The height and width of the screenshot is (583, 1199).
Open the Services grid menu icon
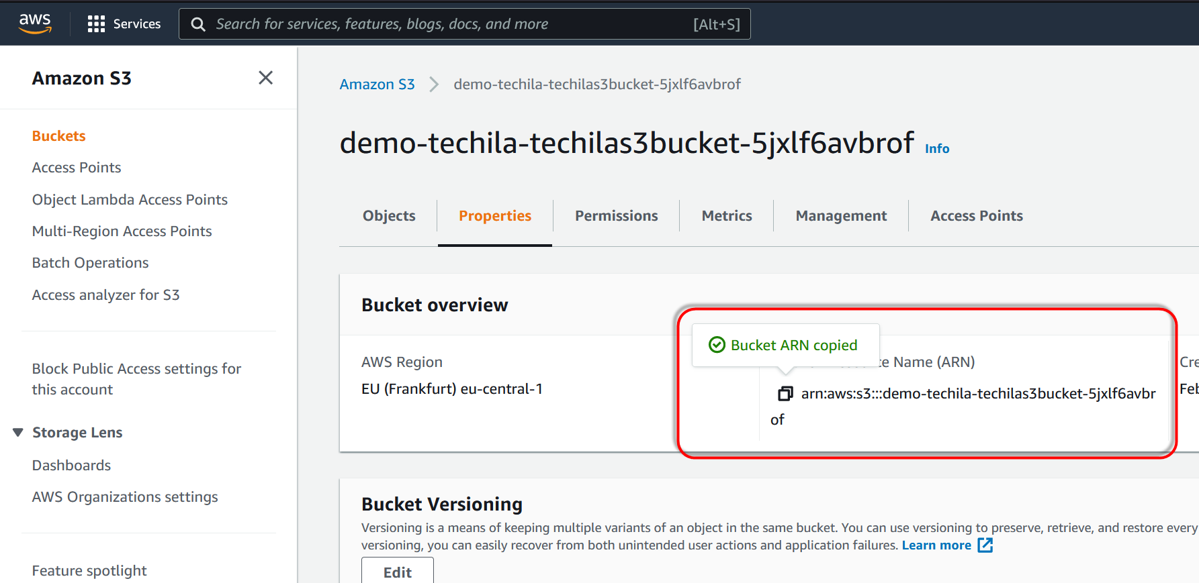[96, 24]
